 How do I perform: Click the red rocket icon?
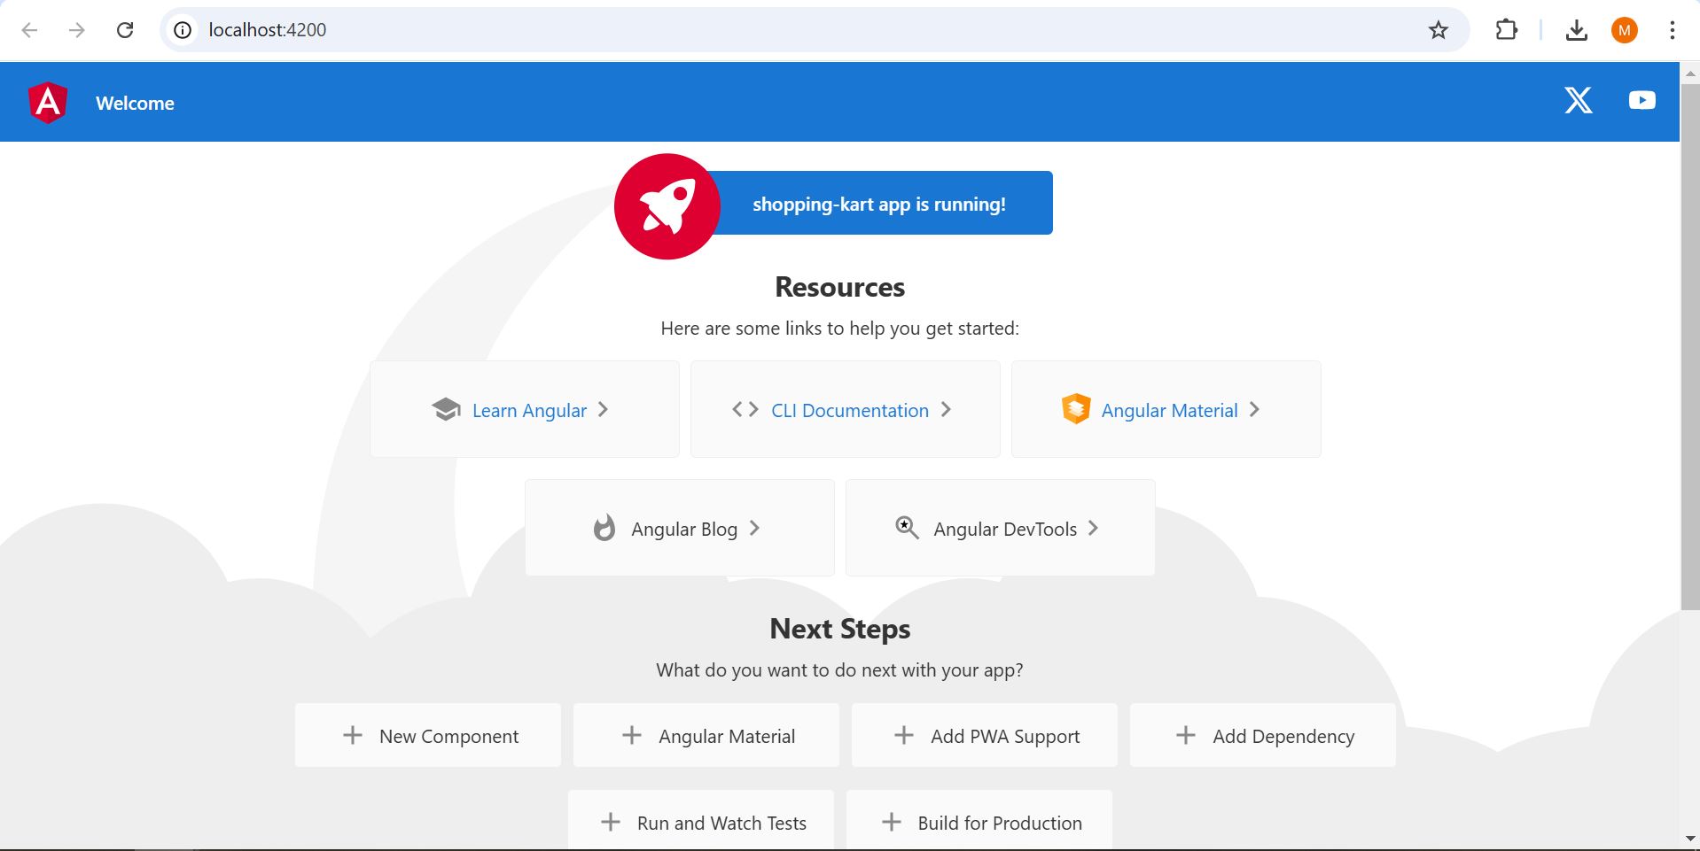667,206
